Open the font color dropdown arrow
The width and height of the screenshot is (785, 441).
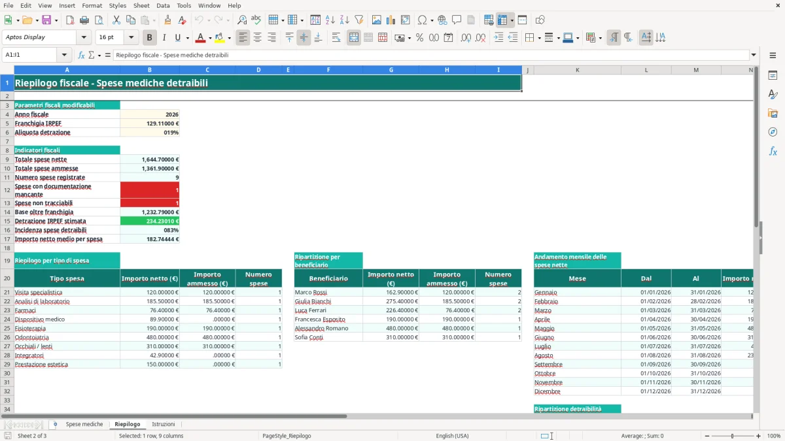(209, 38)
